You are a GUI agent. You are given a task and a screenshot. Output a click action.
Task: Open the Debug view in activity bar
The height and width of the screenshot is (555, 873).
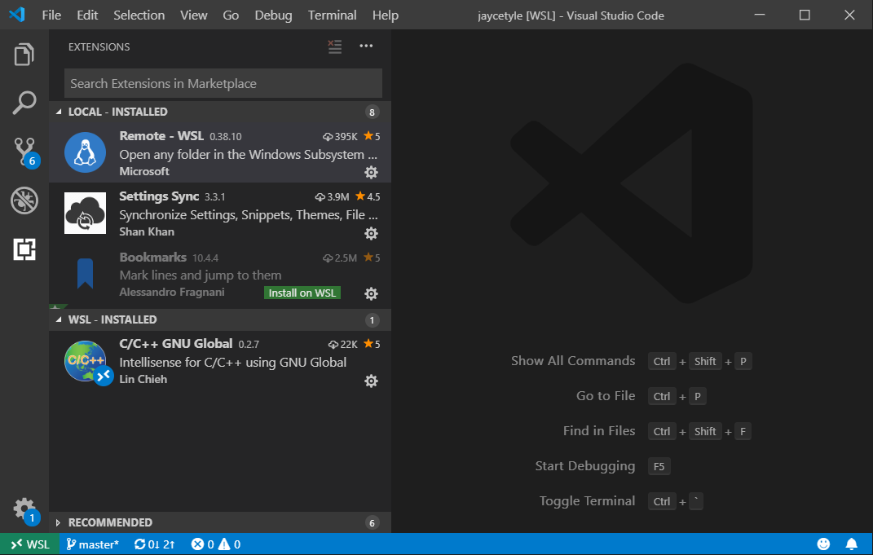click(x=24, y=200)
